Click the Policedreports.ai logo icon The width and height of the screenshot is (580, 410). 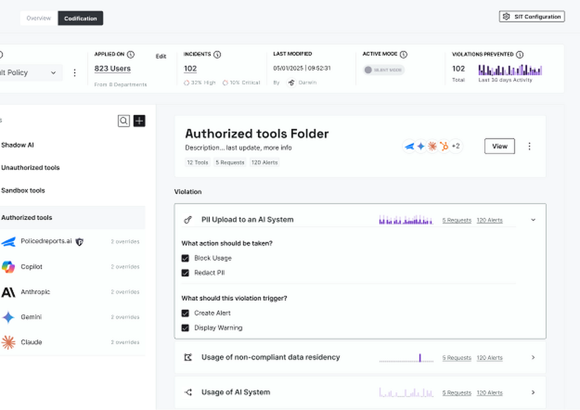[8, 242]
